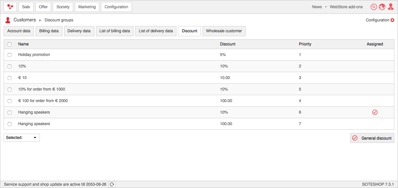Check the select-all checkbox in header
This screenshot has width=398, height=188.
click(x=10, y=44)
